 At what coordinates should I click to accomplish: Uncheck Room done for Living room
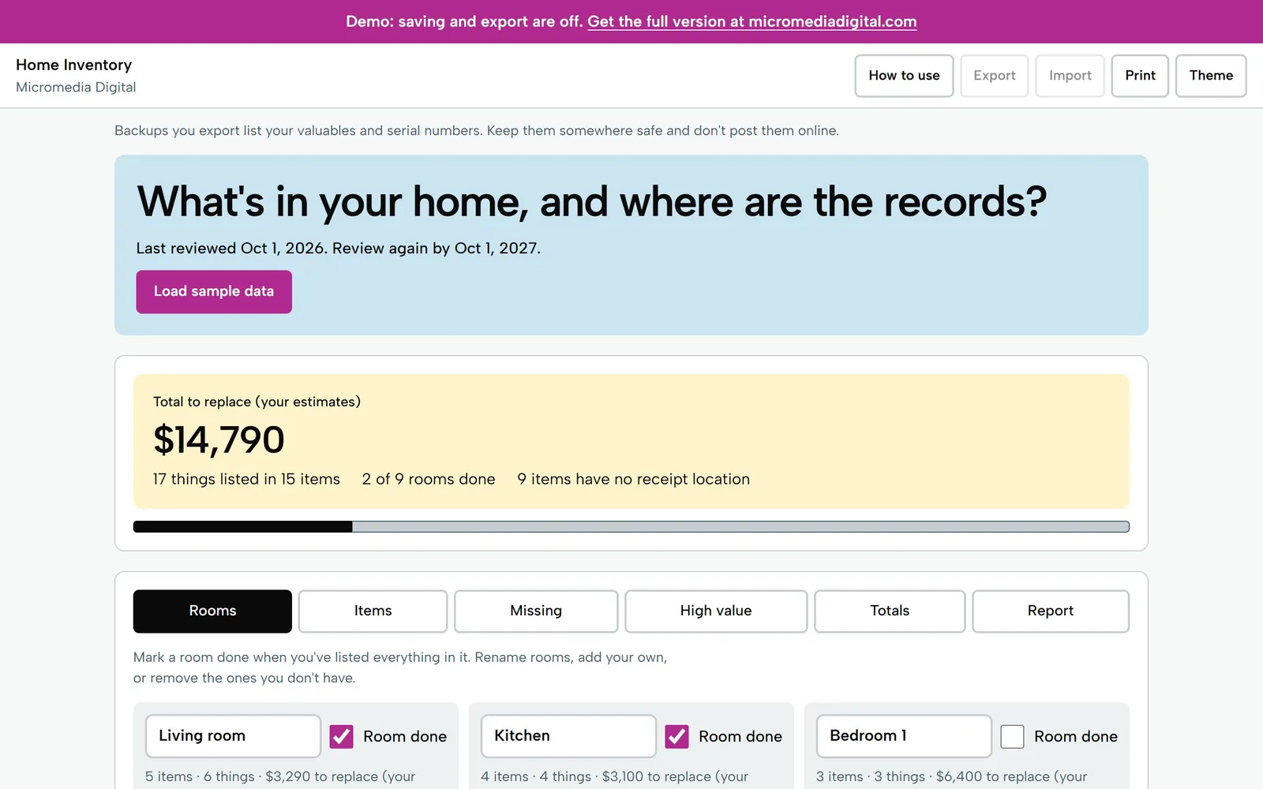(x=342, y=737)
